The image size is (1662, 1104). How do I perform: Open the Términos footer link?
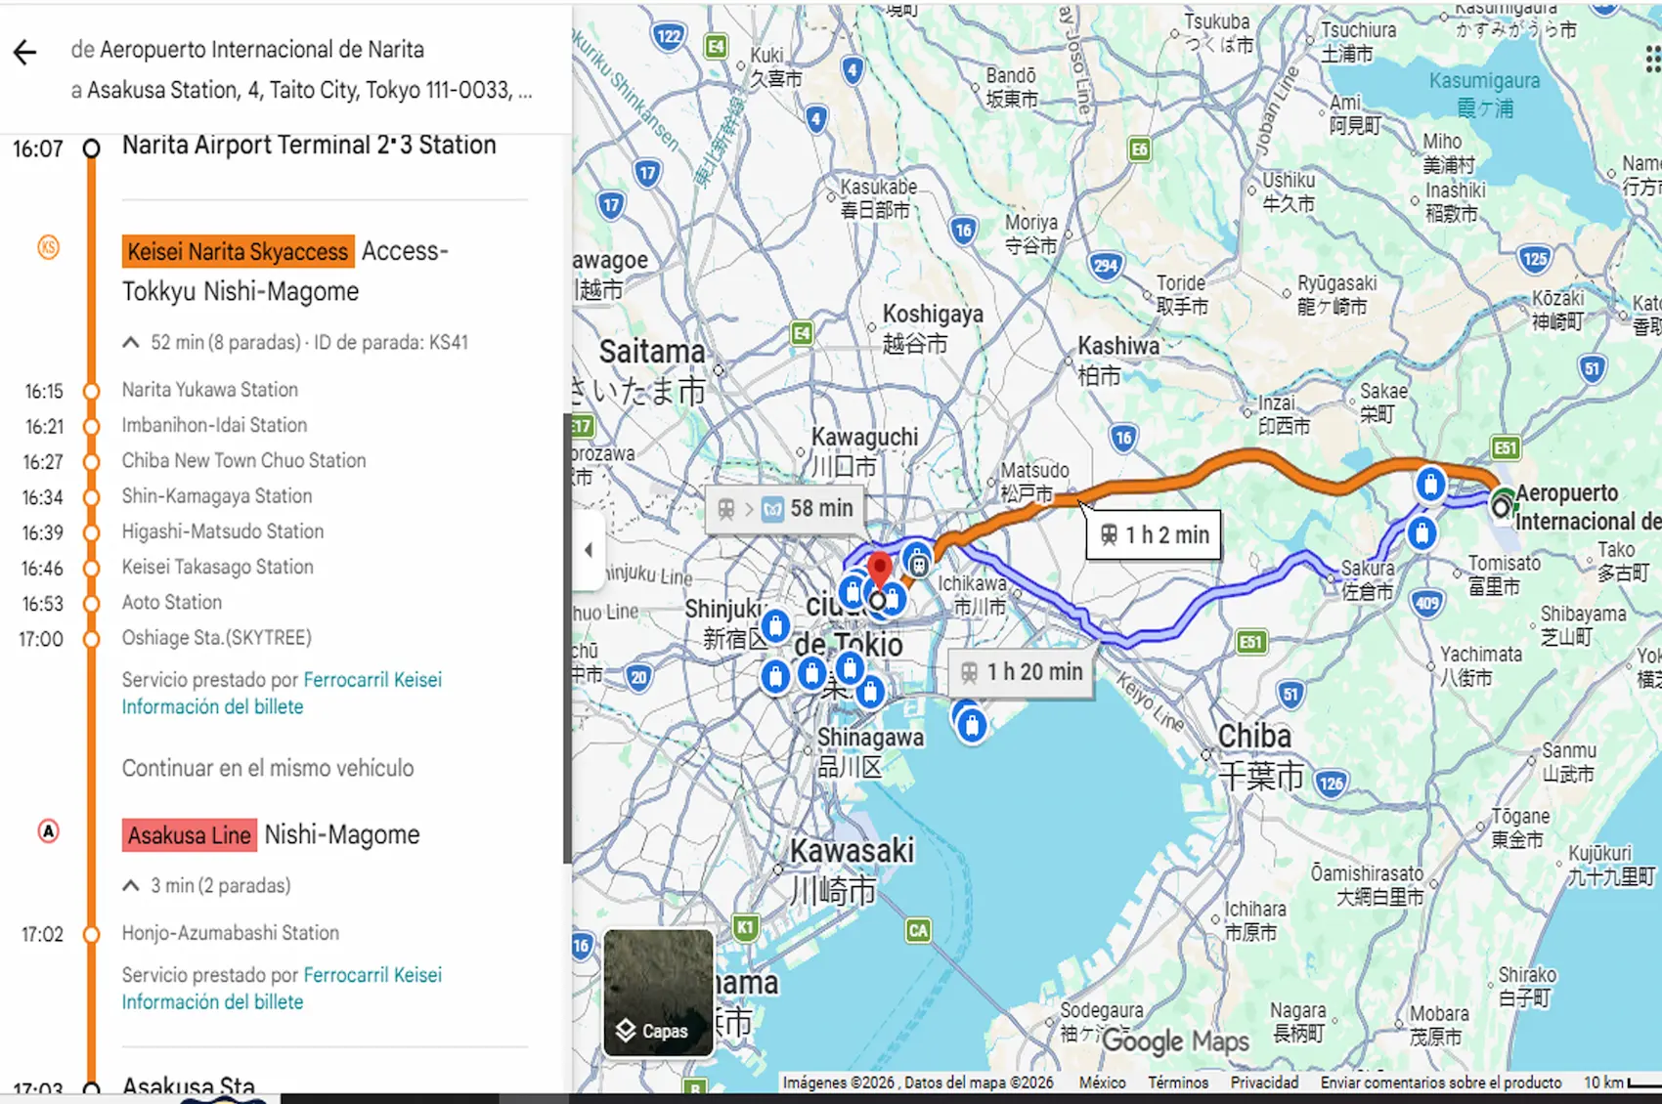tap(1178, 1083)
